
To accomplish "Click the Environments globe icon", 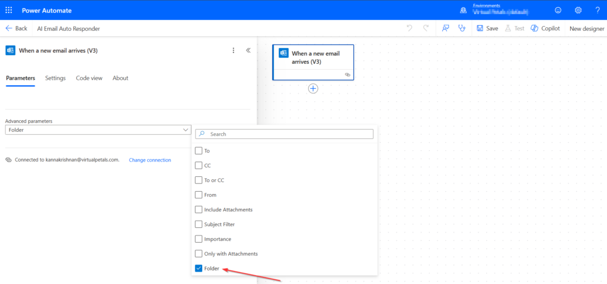I will [463, 11].
